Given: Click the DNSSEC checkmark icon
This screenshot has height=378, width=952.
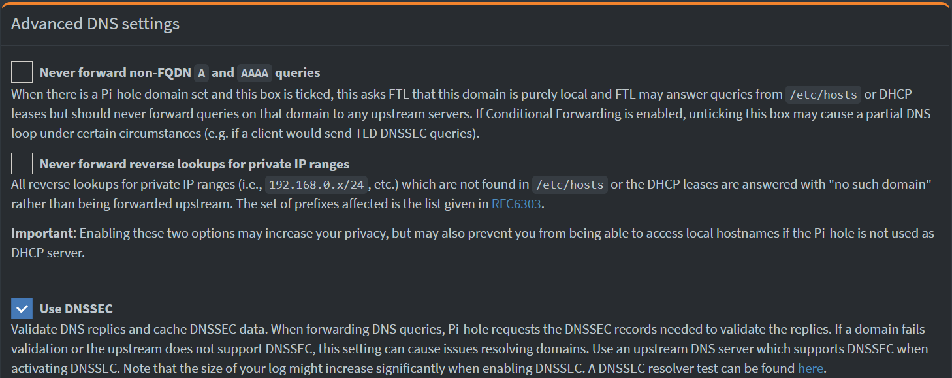Looking at the screenshot, I should coord(20,308).
